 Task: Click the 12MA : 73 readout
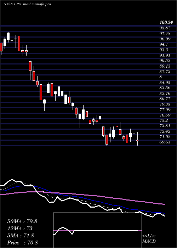click(x=20, y=229)
